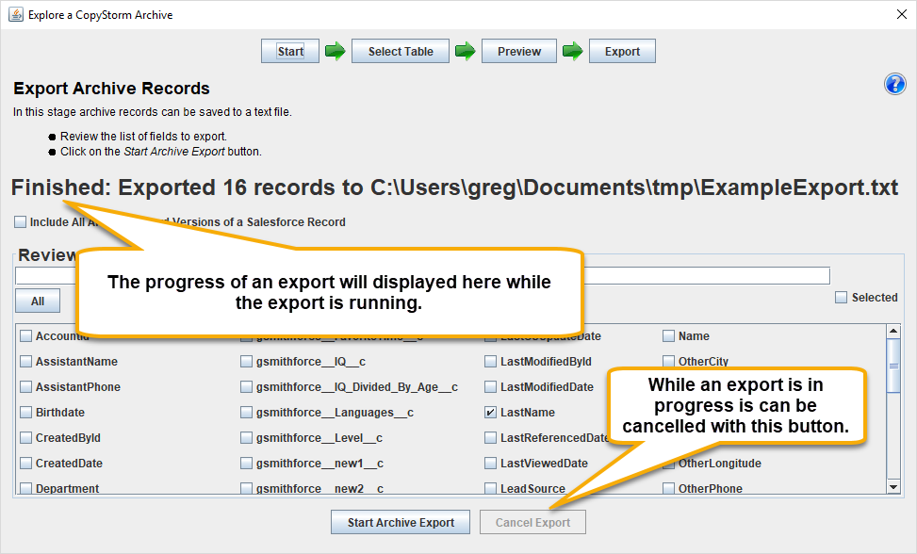917x554 pixels.
Task: Tick the OtherLongitude checkbox
Action: pyautogui.click(x=668, y=464)
